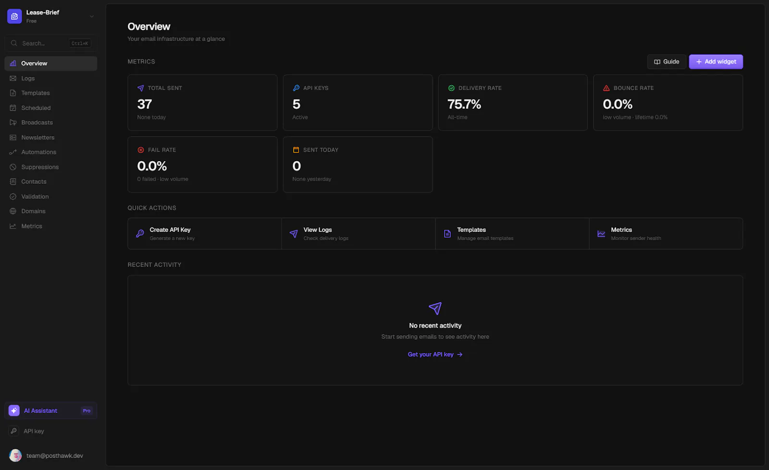Click the Bounce Rate warning triangle icon
This screenshot has height=470, width=769.
pos(607,88)
